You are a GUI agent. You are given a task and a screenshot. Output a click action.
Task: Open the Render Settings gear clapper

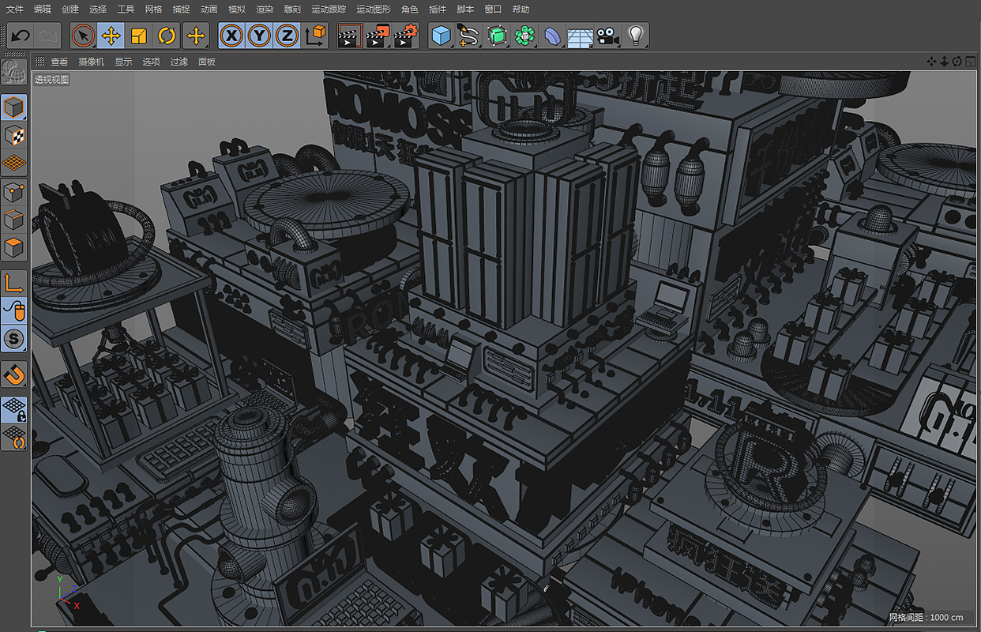[x=405, y=36]
